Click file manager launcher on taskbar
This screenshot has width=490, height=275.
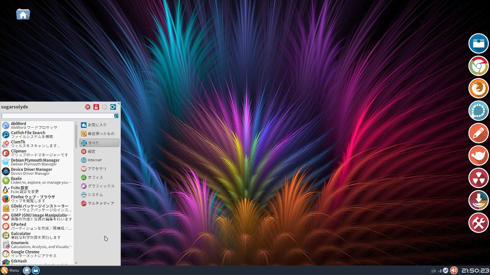click(36, 270)
